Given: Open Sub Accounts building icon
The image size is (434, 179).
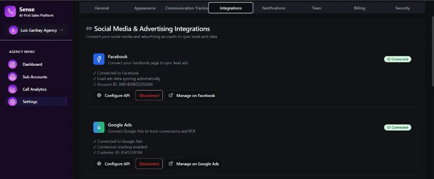Looking at the screenshot, I should 13,77.
